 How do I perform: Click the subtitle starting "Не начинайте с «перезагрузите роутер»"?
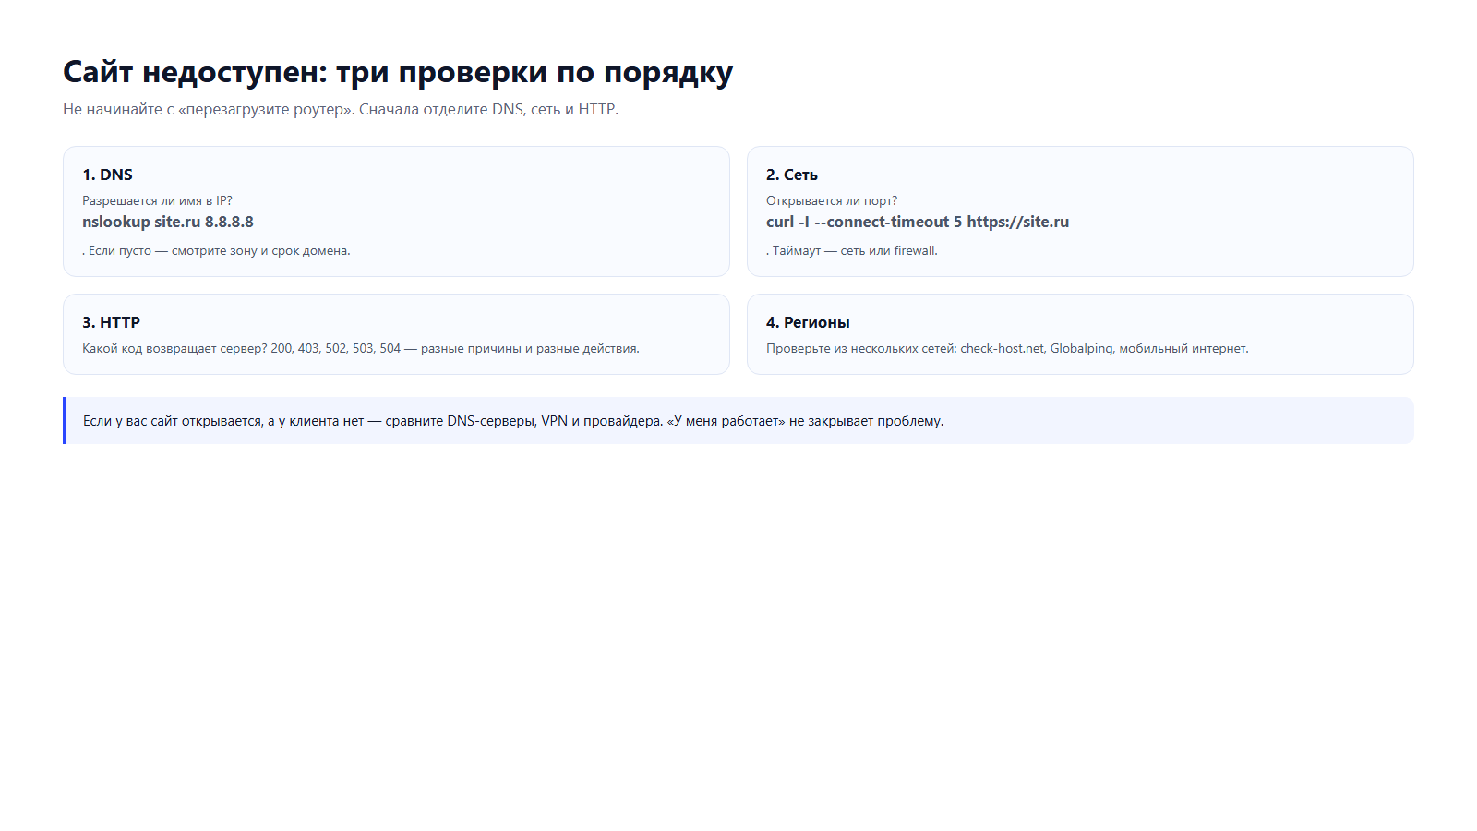tap(341, 109)
